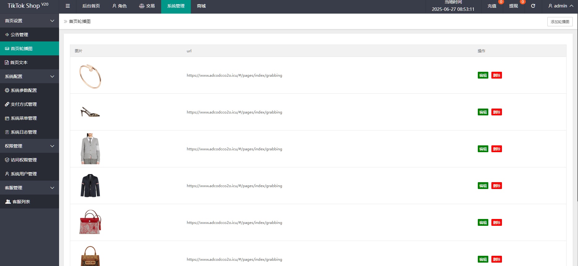The height and width of the screenshot is (266, 578).
Task: Collapse the 首页设置 sidebar section
Action: [52, 21]
